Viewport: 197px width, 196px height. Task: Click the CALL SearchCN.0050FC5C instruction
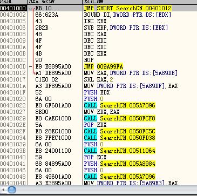coord(119,131)
